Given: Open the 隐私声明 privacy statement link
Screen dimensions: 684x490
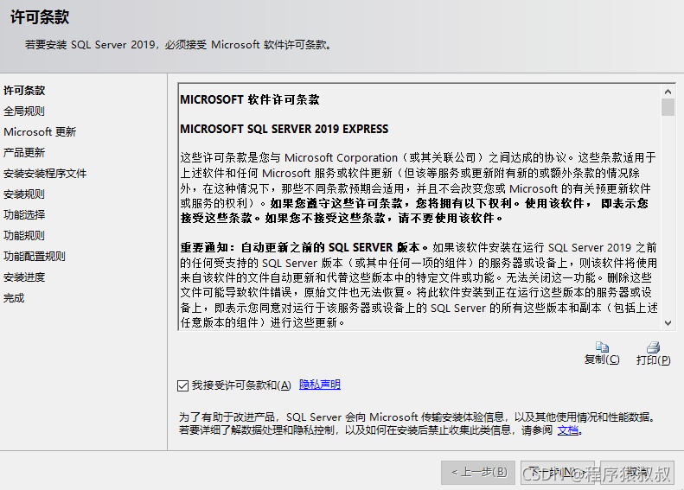Looking at the screenshot, I should coord(319,385).
